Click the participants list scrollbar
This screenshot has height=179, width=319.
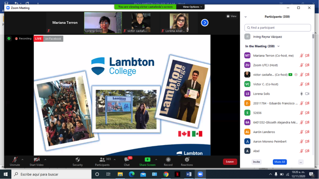click(313, 36)
